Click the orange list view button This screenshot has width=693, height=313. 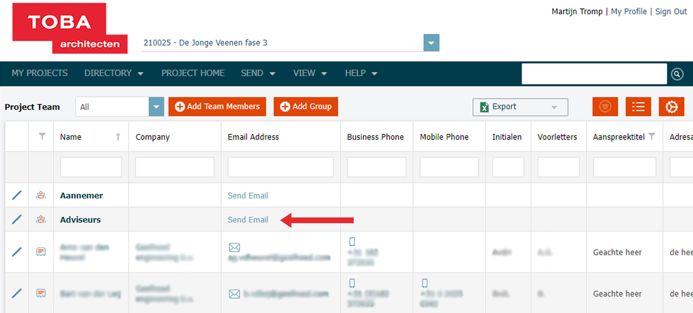pos(638,107)
